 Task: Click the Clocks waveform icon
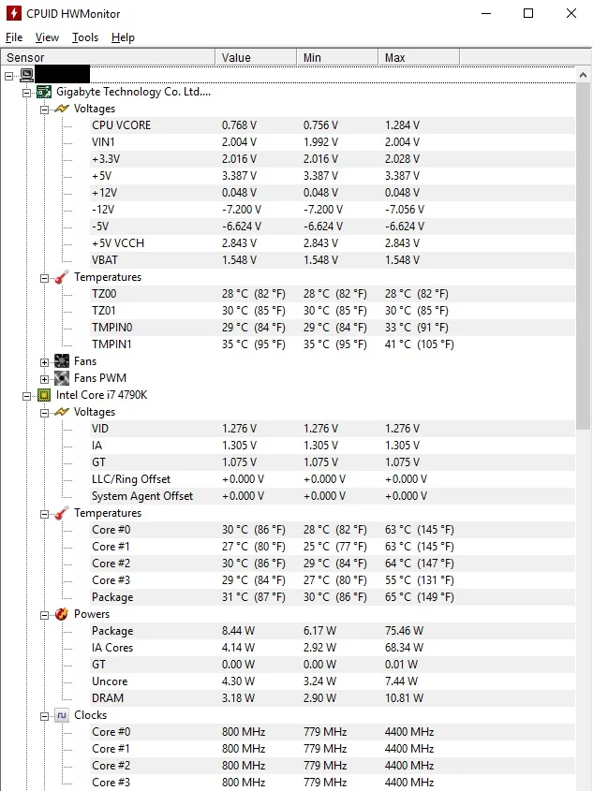(62, 715)
